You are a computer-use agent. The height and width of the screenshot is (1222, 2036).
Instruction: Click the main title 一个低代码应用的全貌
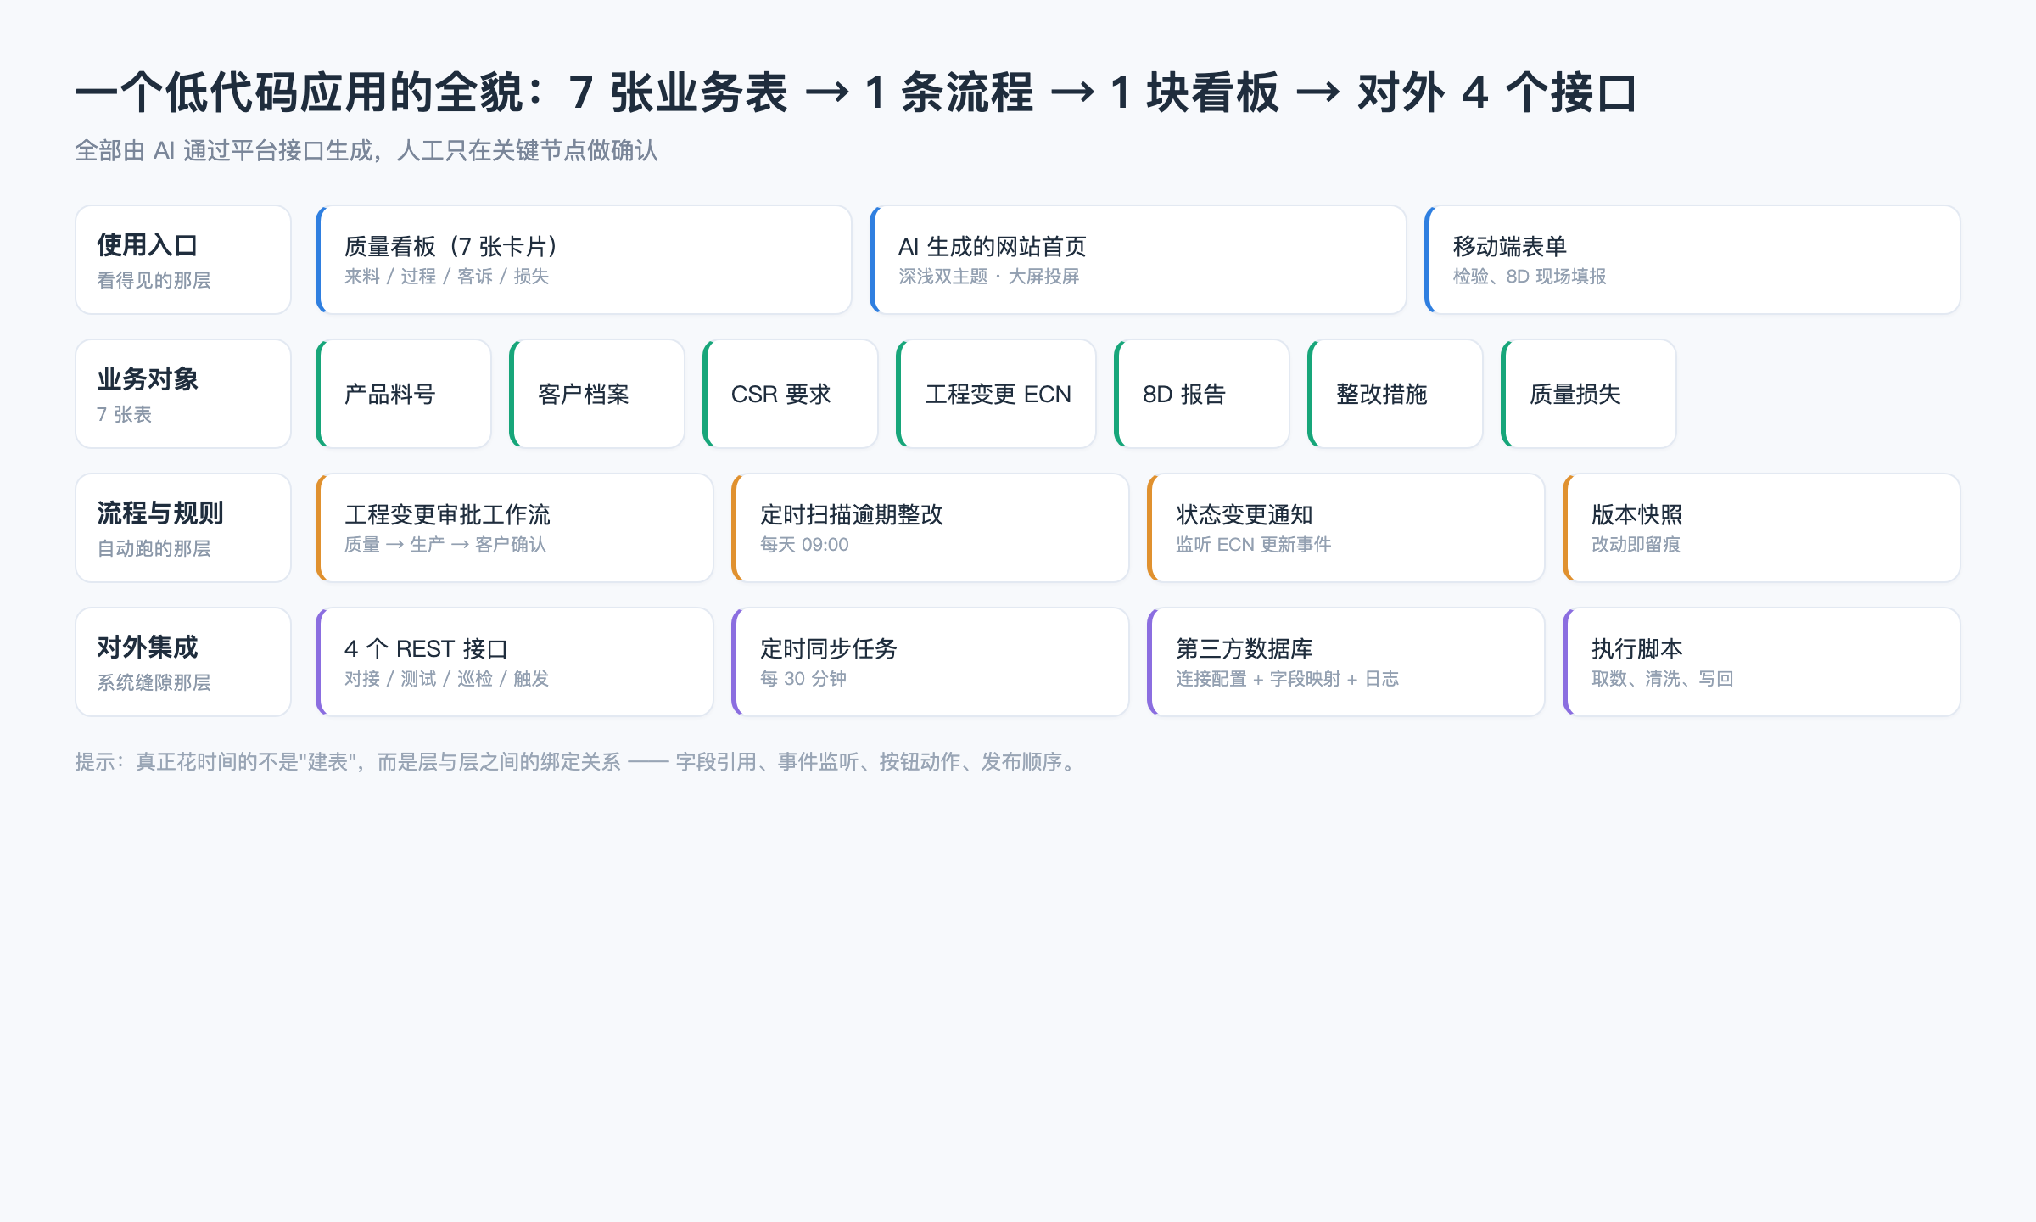point(855,92)
